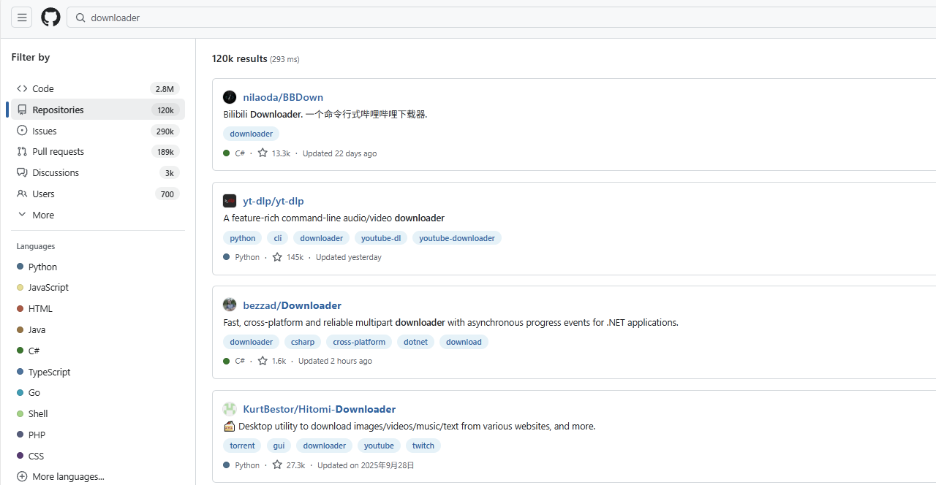Click the python topic tag under yt-dlp
Screen dimensions: 936x485
point(243,238)
